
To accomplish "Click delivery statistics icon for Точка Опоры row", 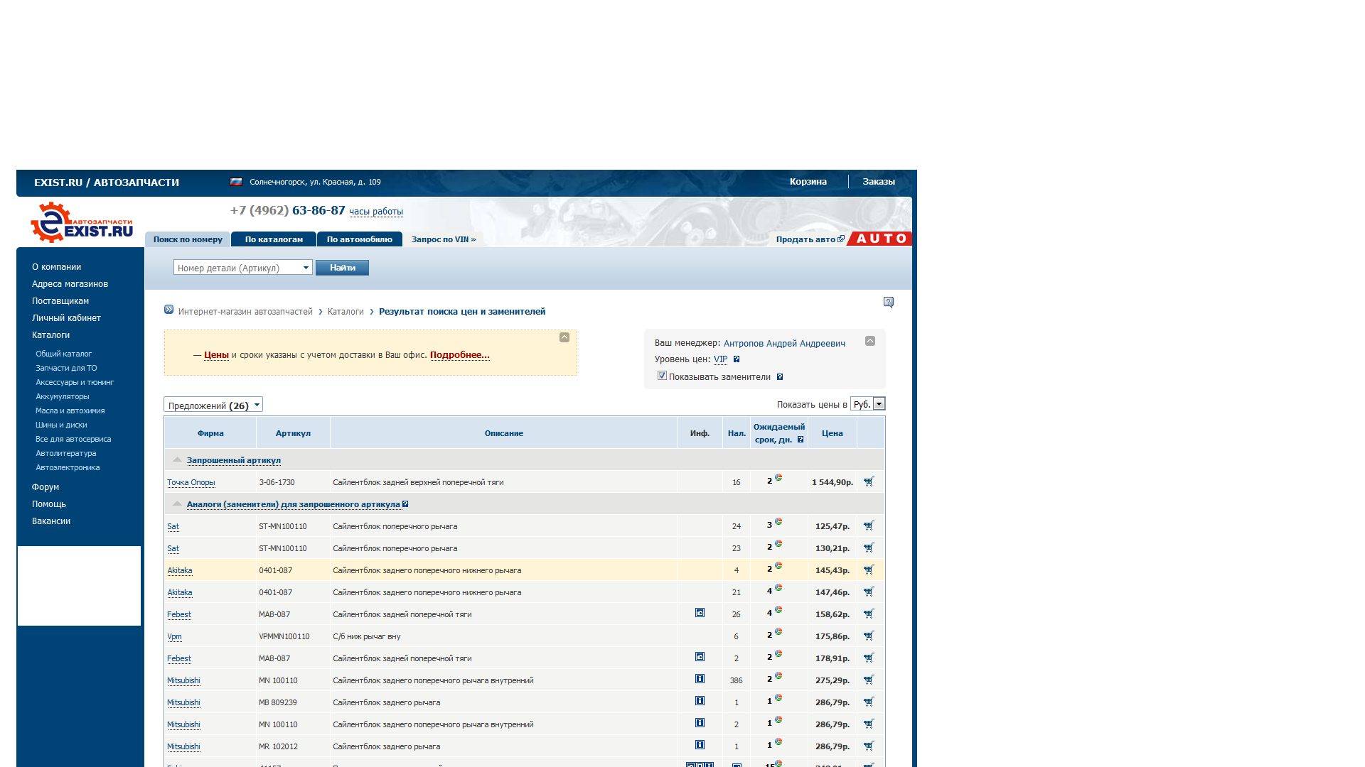I will [x=778, y=478].
